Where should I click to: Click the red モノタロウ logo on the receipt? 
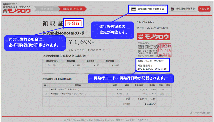point(153,37)
